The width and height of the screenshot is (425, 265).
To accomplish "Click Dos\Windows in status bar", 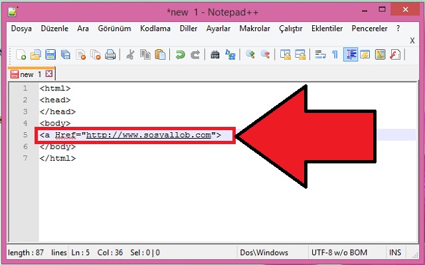I will pyautogui.click(x=264, y=252).
